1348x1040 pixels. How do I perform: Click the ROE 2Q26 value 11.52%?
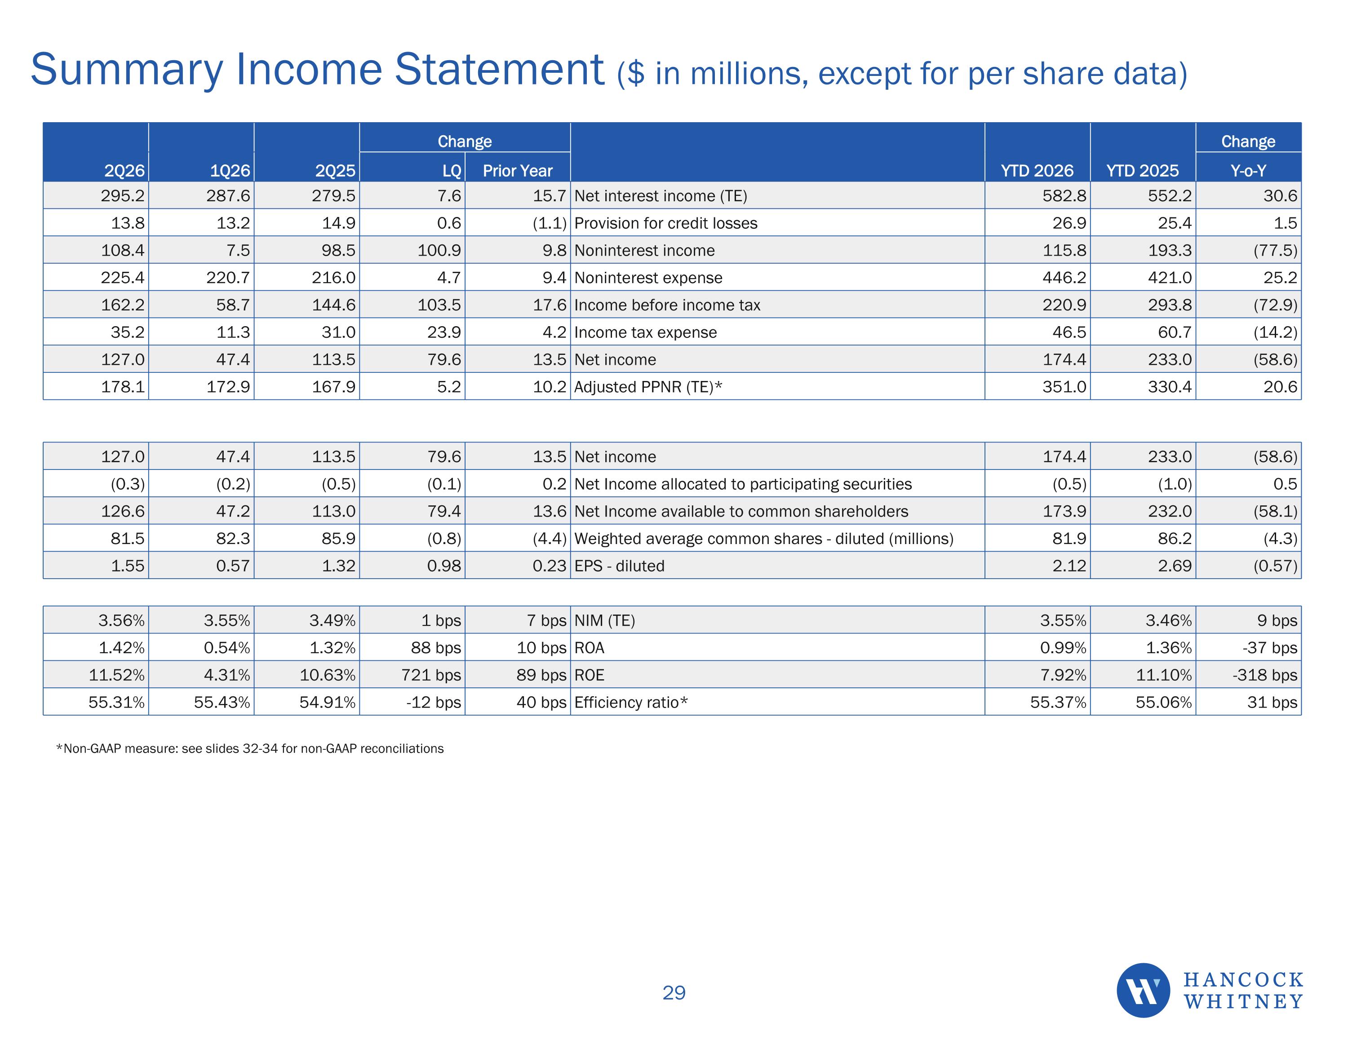[x=117, y=675]
